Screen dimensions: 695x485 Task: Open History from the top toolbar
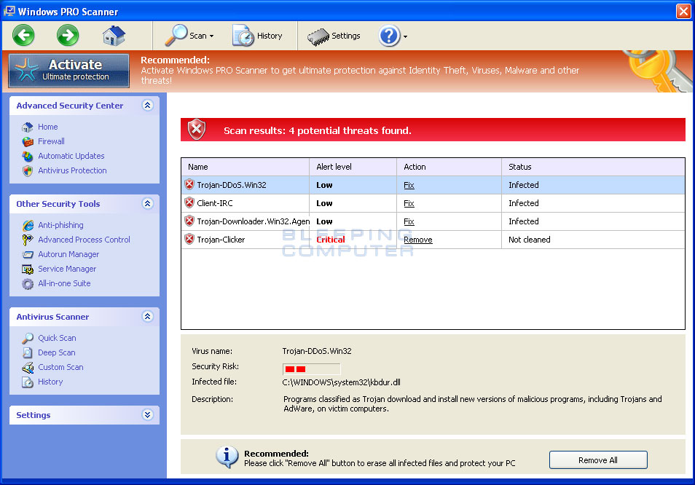(x=259, y=35)
